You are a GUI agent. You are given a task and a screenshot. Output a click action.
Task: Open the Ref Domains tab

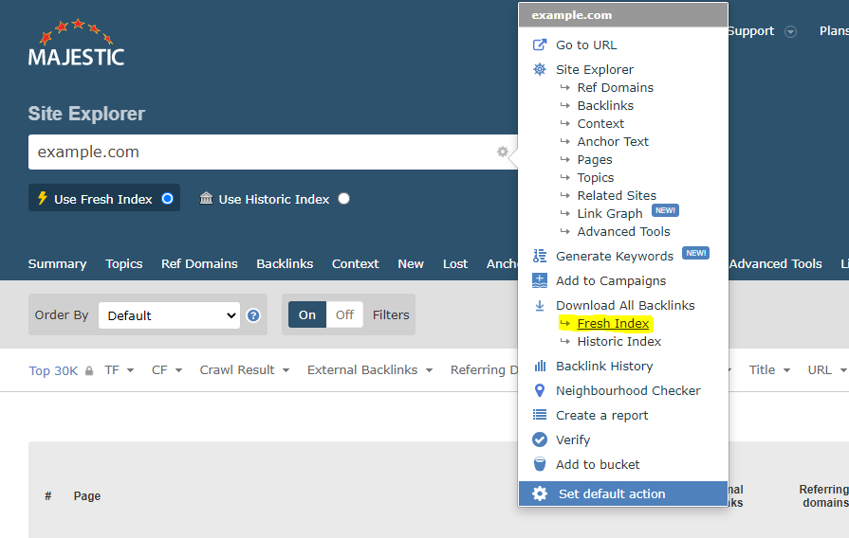coord(199,264)
